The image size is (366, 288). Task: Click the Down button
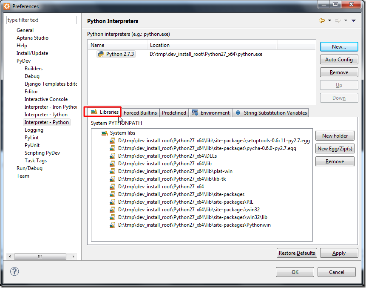click(339, 98)
